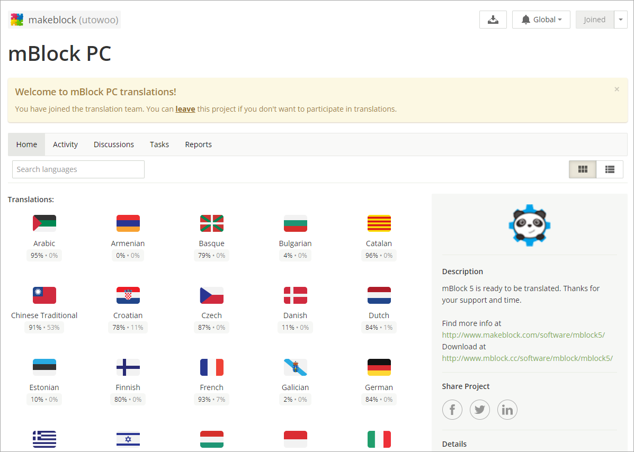
Task: Click the French language name
Action: pos(212,387)
